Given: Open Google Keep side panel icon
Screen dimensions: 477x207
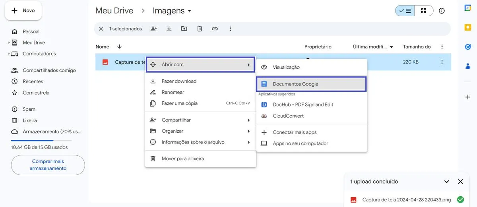Looking at the screenshot, I should (x=468, y=27).
